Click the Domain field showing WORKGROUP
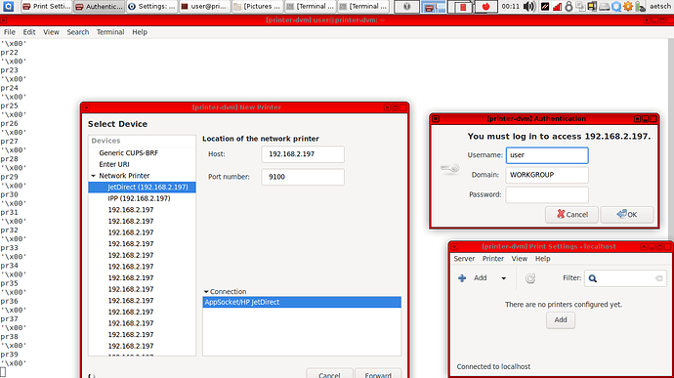The image size is (674, 378). pos(547,175)
